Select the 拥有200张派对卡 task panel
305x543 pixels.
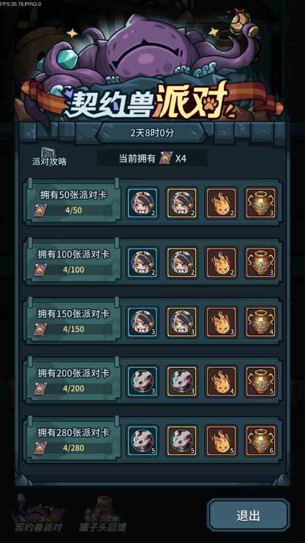[x=73, y=381]
